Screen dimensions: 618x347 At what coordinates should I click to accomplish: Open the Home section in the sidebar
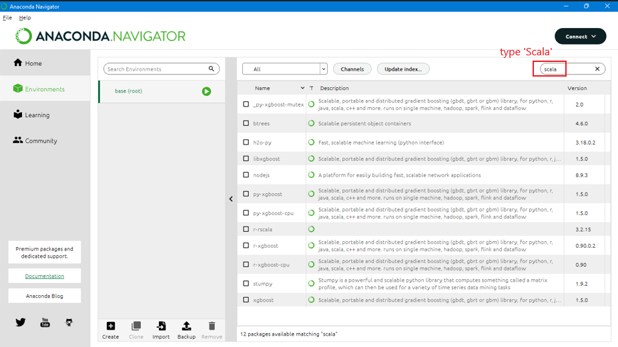27,63
